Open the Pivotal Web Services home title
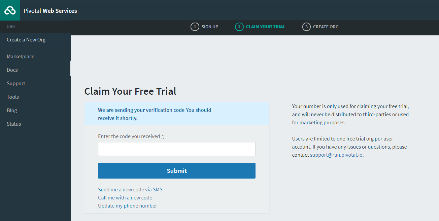Image resolution: width=439 pixels, height=221 pixels. pyautogui.click(x=50, y=11)
